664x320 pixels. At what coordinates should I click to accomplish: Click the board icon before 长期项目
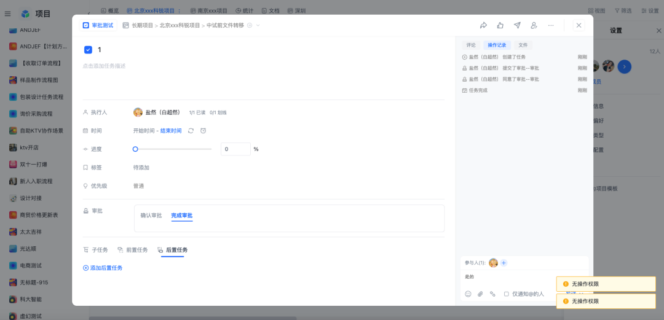click(x=126, y=25)
